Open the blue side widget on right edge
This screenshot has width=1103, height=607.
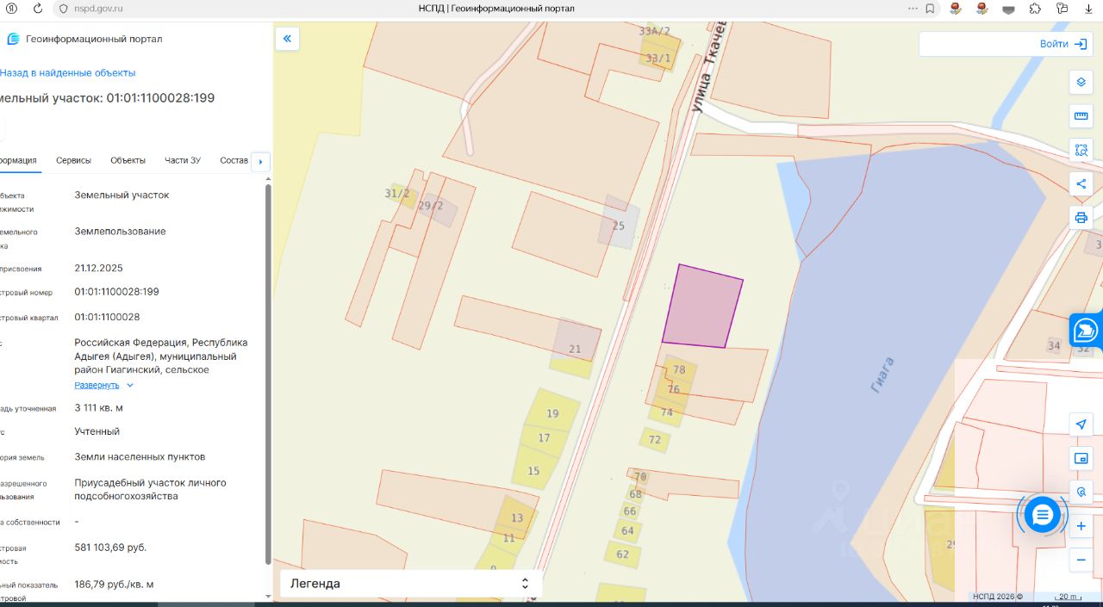tap(1087, 330)
